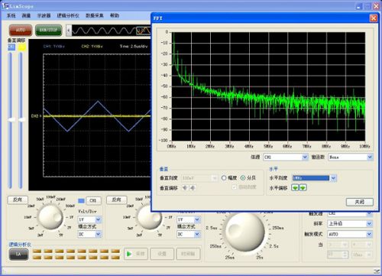The height and width of the screenshot is (276, 382).
Task: Click the left green horizontal offset arrow
Action: [x=295, y=188]
